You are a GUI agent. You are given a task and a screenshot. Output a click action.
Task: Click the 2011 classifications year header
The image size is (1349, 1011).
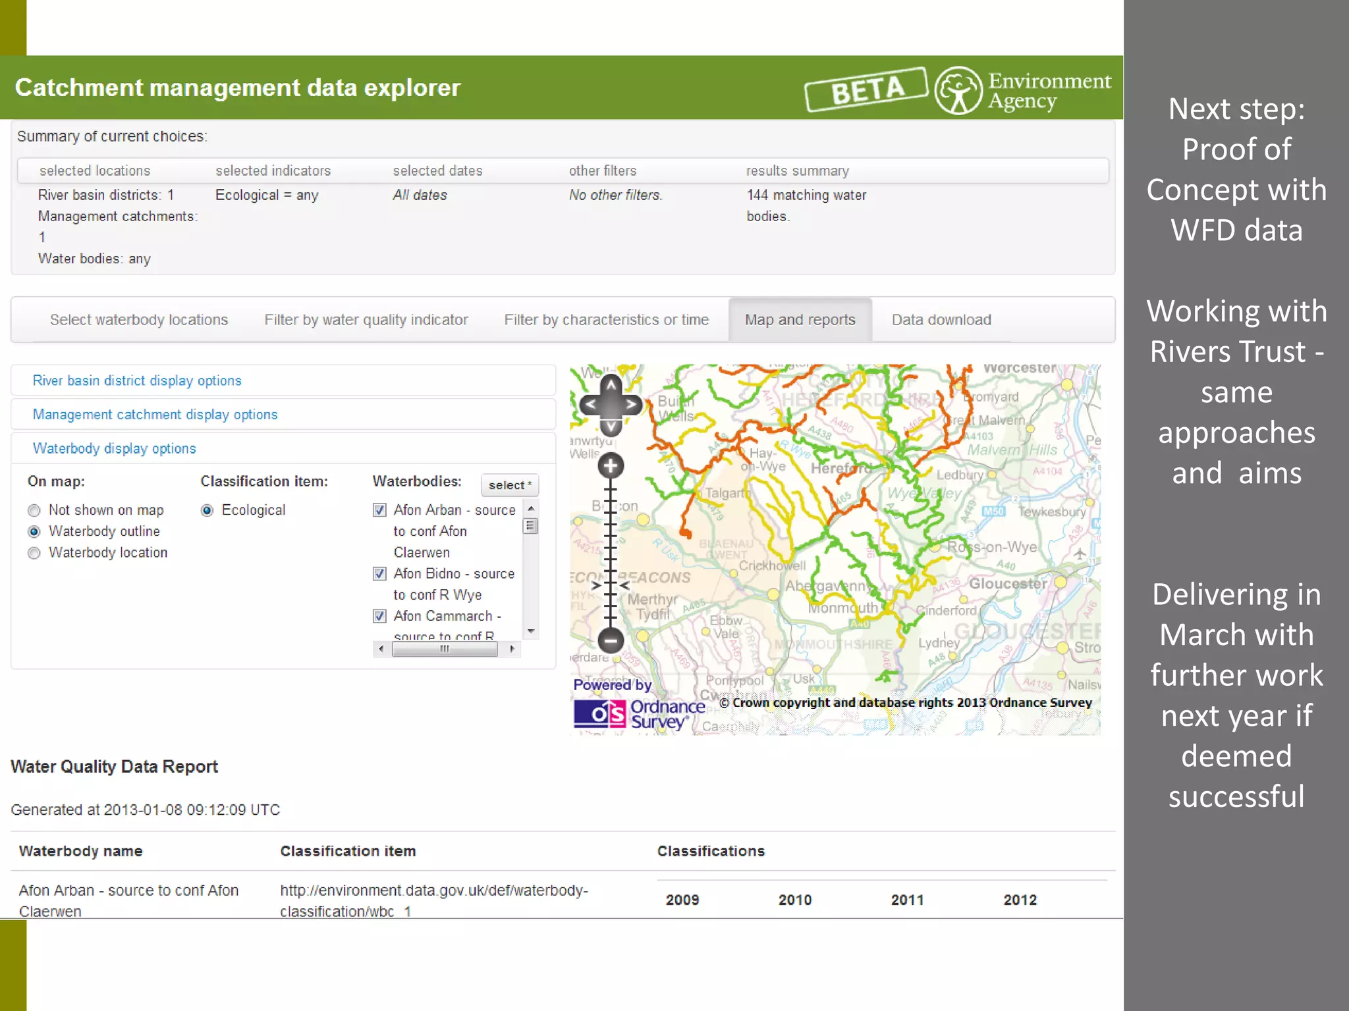tap(908, 900)
